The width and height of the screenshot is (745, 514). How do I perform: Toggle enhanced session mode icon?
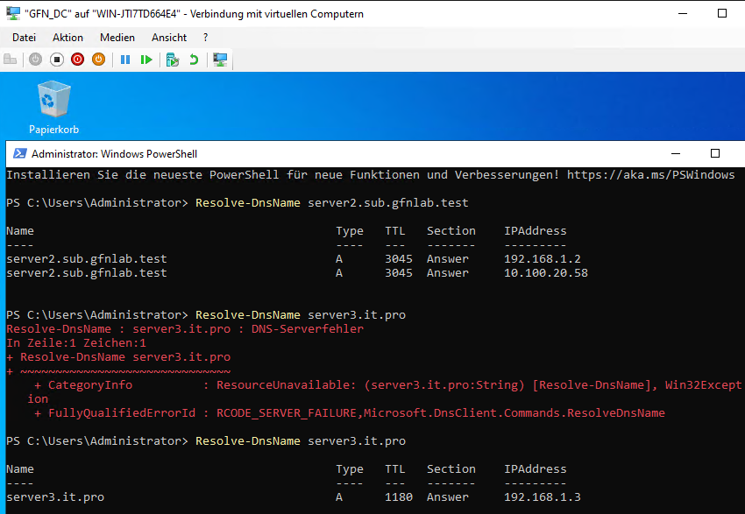220,60
